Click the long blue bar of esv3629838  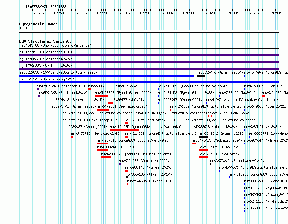[107, 76]
